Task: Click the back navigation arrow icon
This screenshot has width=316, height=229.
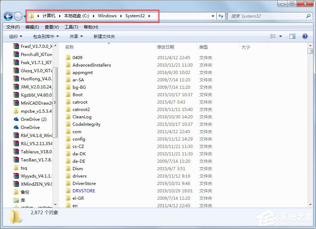Action: click(x=8, y=16)
